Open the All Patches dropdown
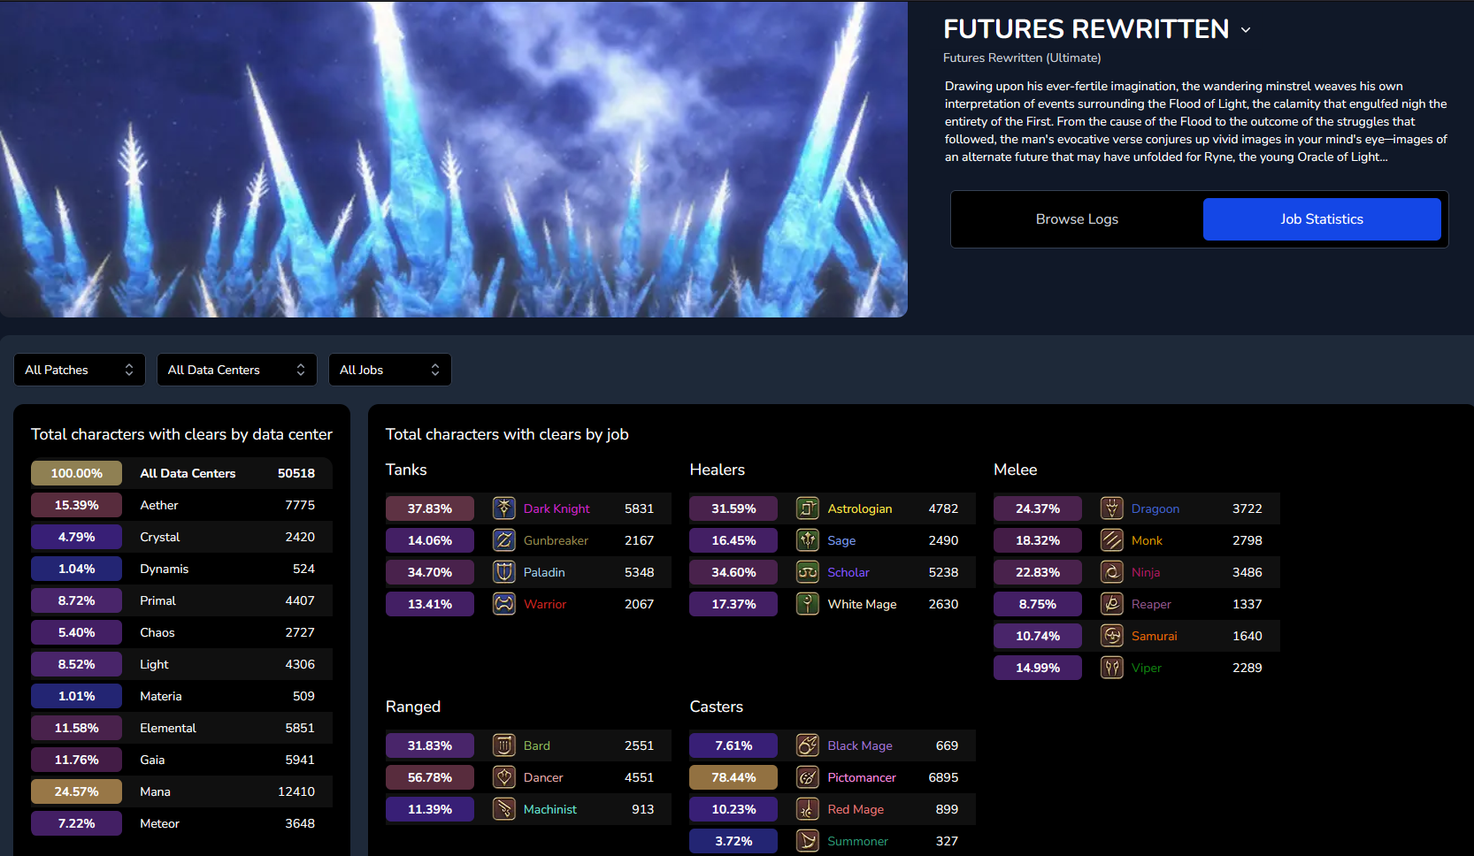Viewport: 1474px width, 856px height. 80,370
